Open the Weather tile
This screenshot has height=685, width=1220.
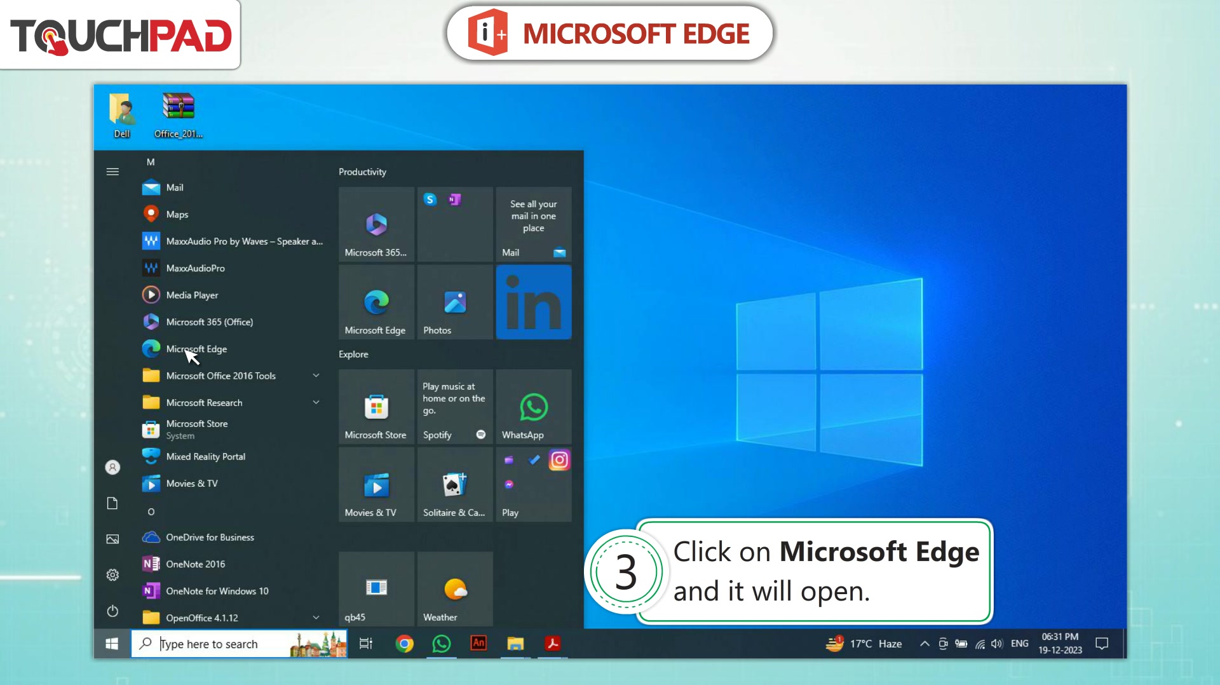coord(455,589)
